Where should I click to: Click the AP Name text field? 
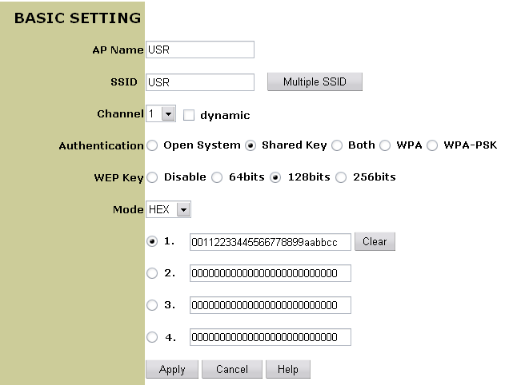tap(200, 50)
